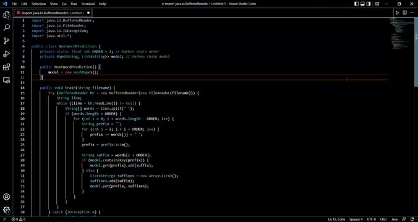Change the Java language mode
The width and height of the screenshot is (418, 222).
point(395,220)
